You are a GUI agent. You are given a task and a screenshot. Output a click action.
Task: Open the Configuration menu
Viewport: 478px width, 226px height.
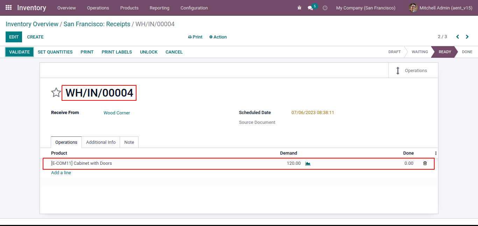[194, 8]
